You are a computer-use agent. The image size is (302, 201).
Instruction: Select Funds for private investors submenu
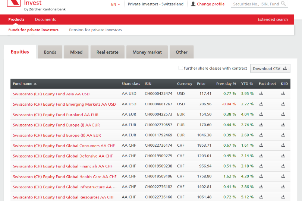[33, 30]
